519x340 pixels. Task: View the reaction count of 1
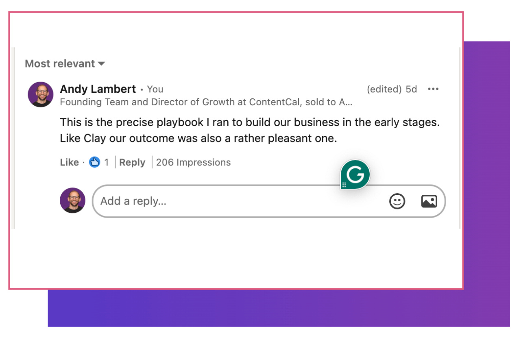107,162
